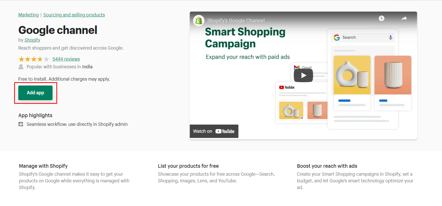Play the Smart Shopping Campaign video
Viewport: 442px width, 206px height.
coord(303,76)
